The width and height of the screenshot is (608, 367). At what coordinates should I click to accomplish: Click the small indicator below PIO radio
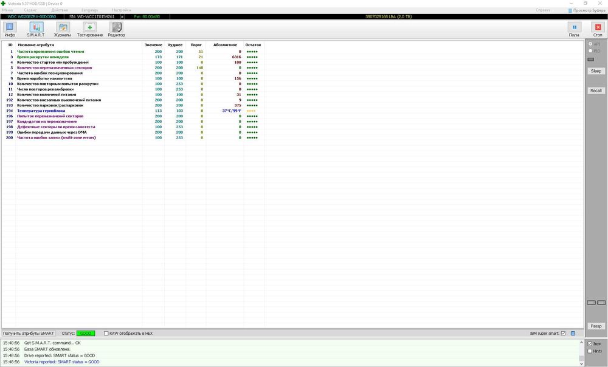coord(590,60)
